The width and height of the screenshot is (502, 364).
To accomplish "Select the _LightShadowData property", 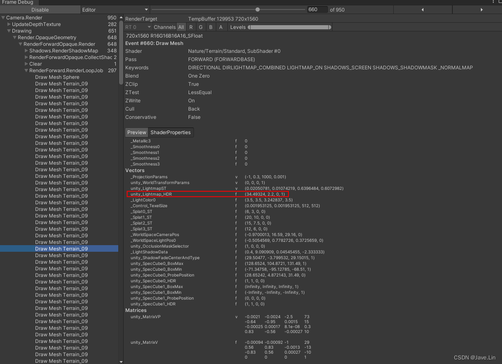I will 149,252.
